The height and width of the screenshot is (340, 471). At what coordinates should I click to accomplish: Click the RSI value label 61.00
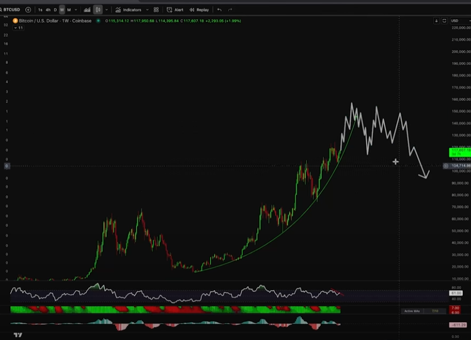455,293
